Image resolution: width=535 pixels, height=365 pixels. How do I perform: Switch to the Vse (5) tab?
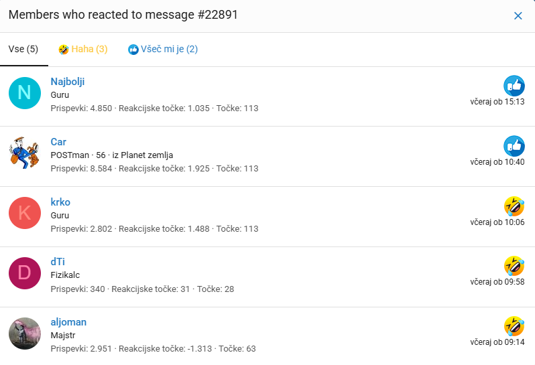pos(23,49)
